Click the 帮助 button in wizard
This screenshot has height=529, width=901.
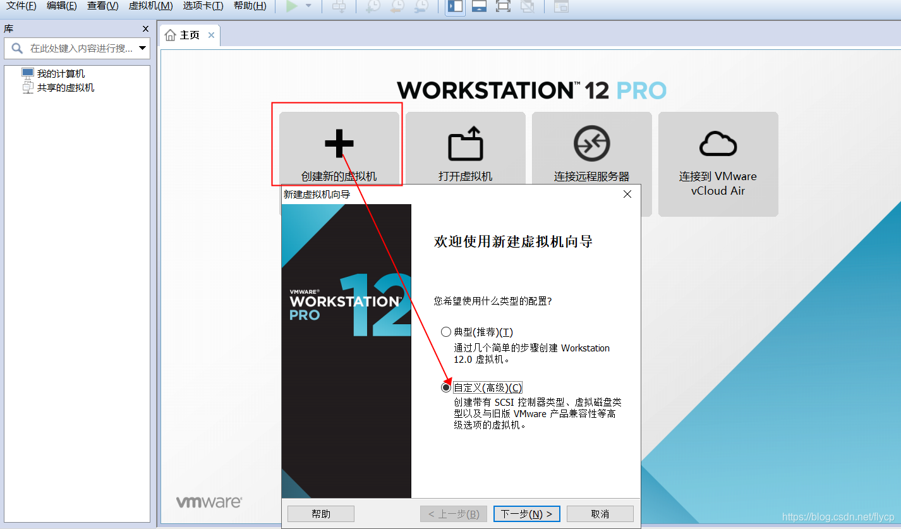pyautogui.click(x=321, y=514)
